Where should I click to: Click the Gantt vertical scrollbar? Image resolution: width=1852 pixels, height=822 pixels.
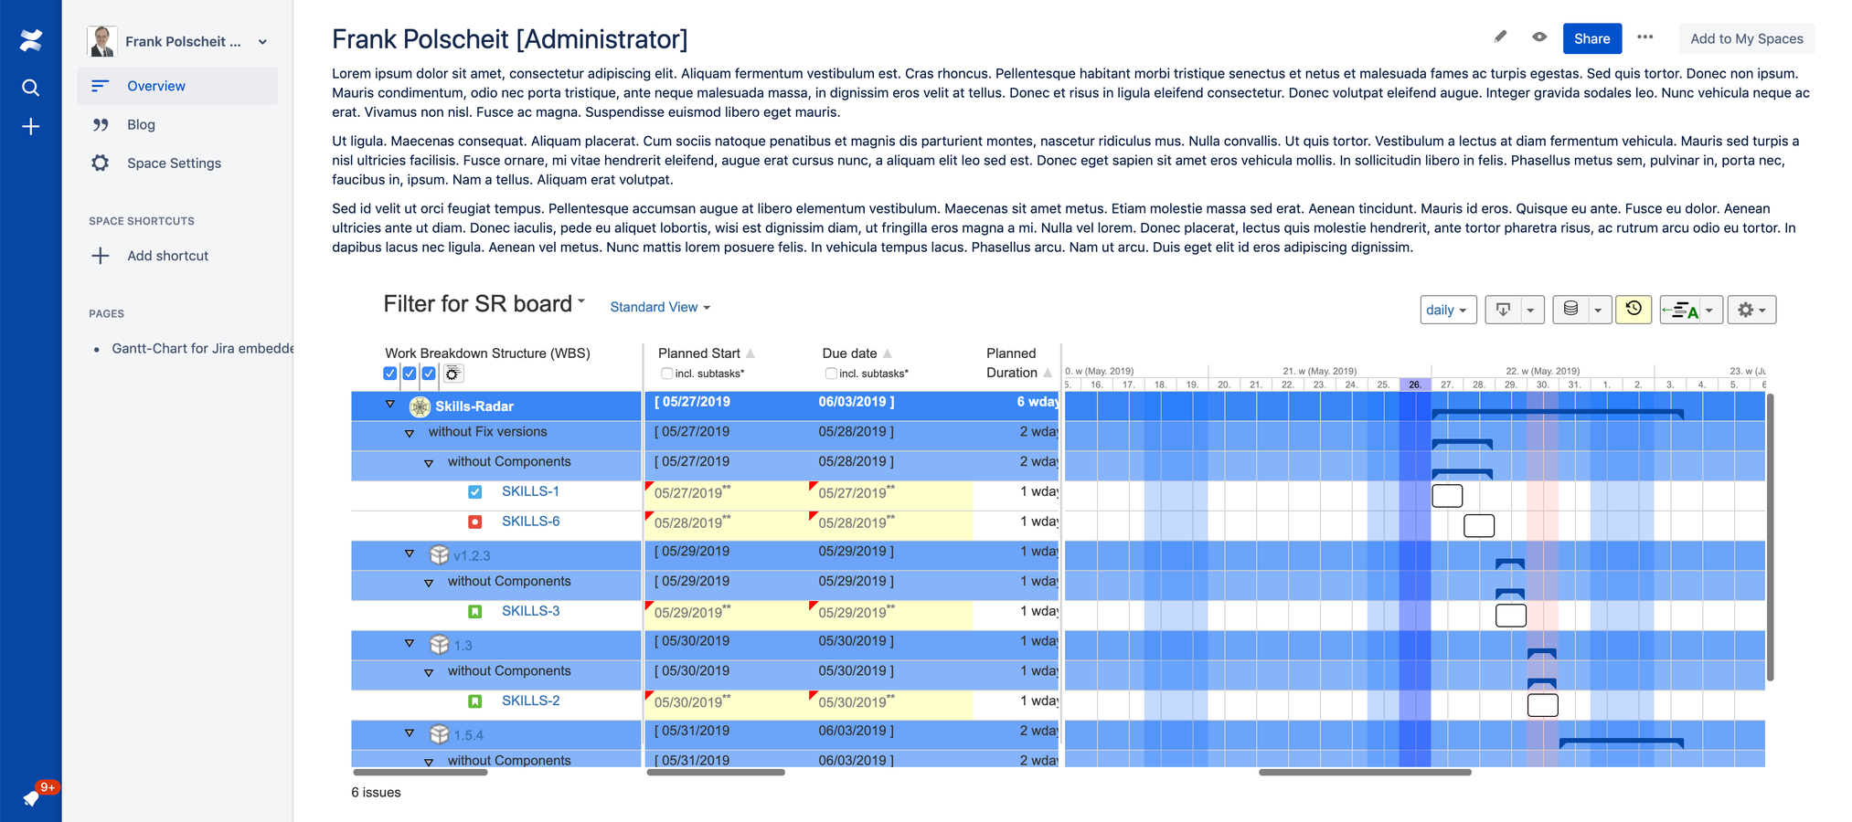(1771, 537)
